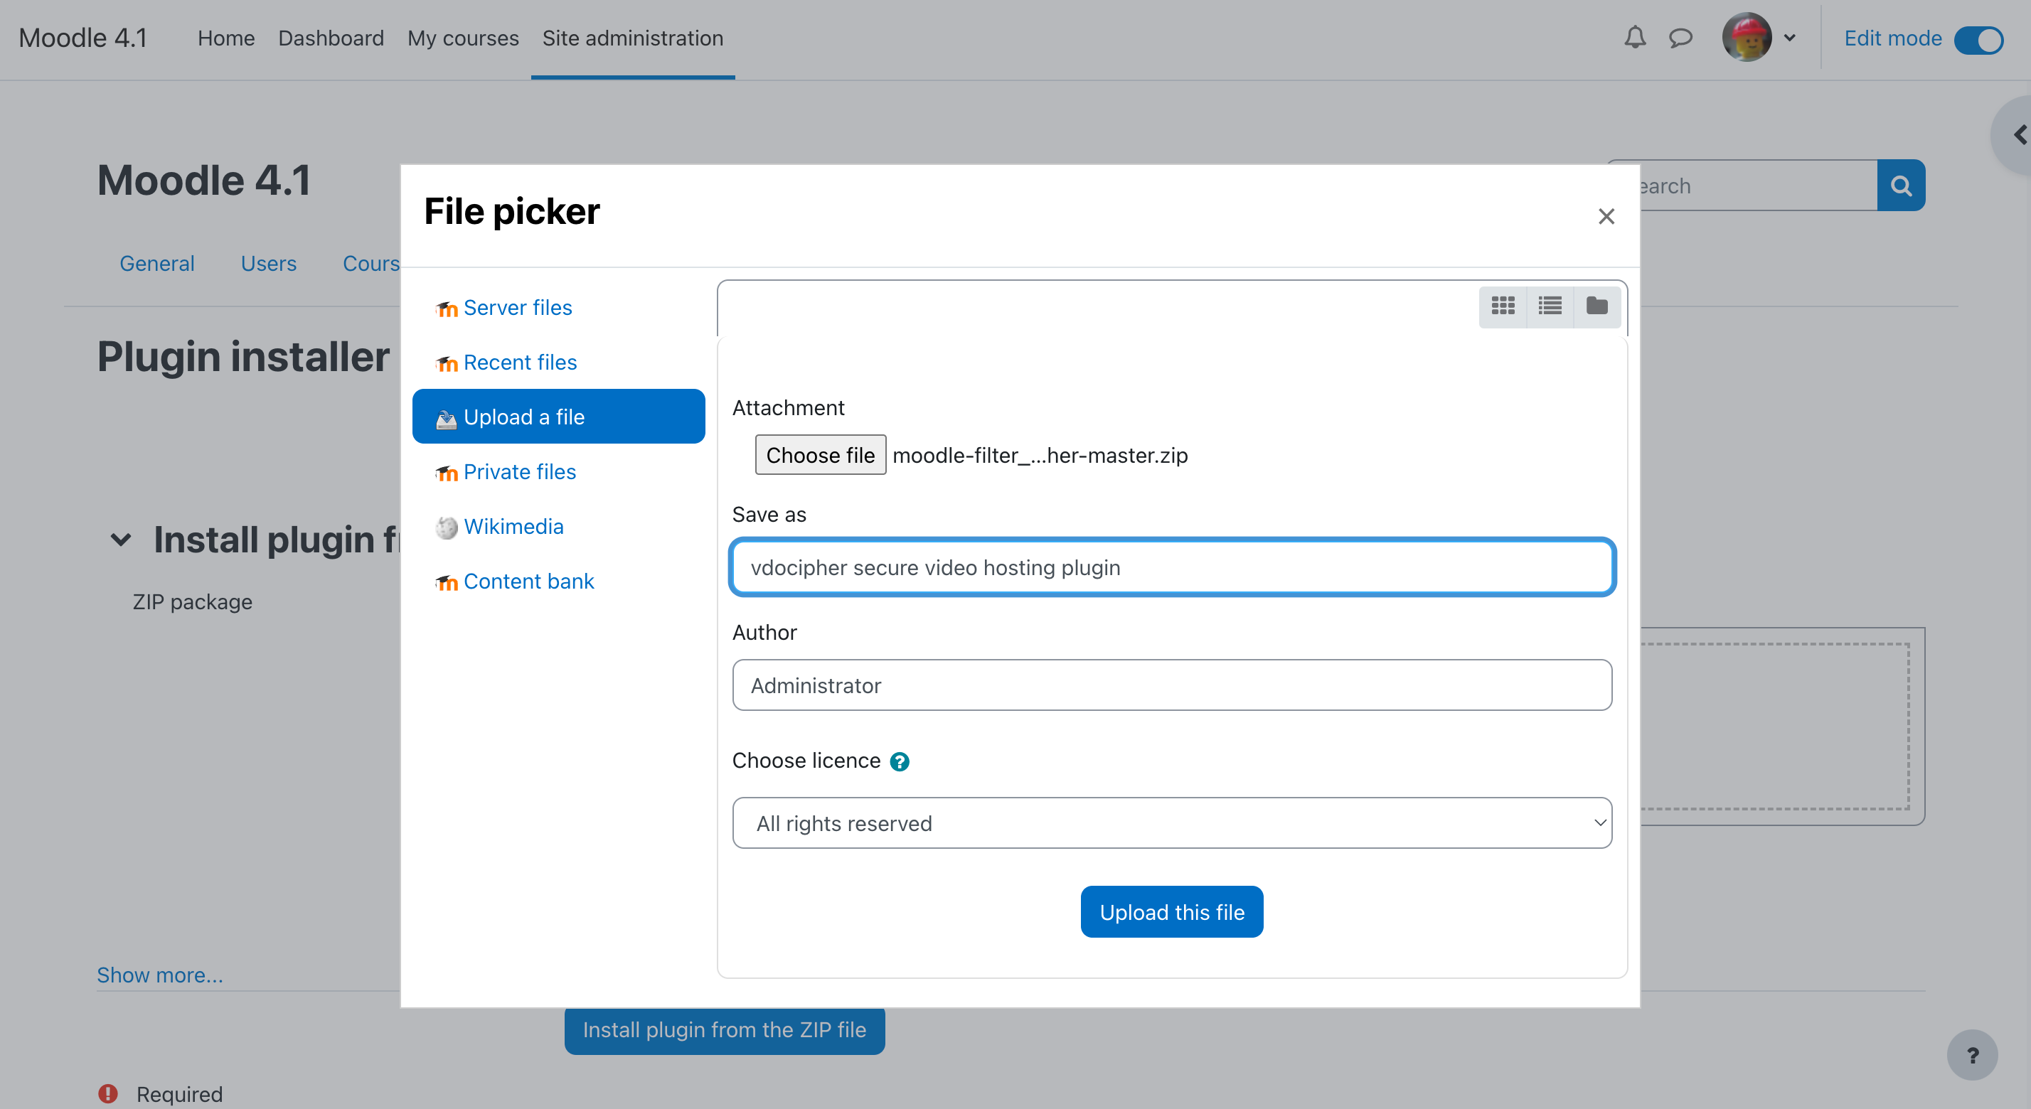This screenshot has height=1109, width=2031.
Task: Switch file picker to icons view
Action: pyautogui.click(x=1503, y=306)
